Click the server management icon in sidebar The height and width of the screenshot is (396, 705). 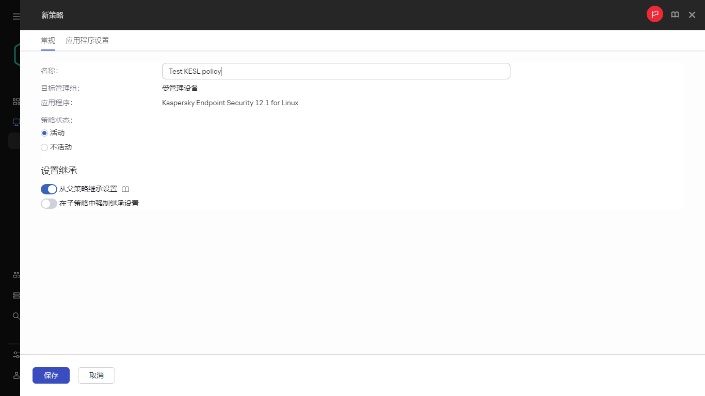(15, 295)
